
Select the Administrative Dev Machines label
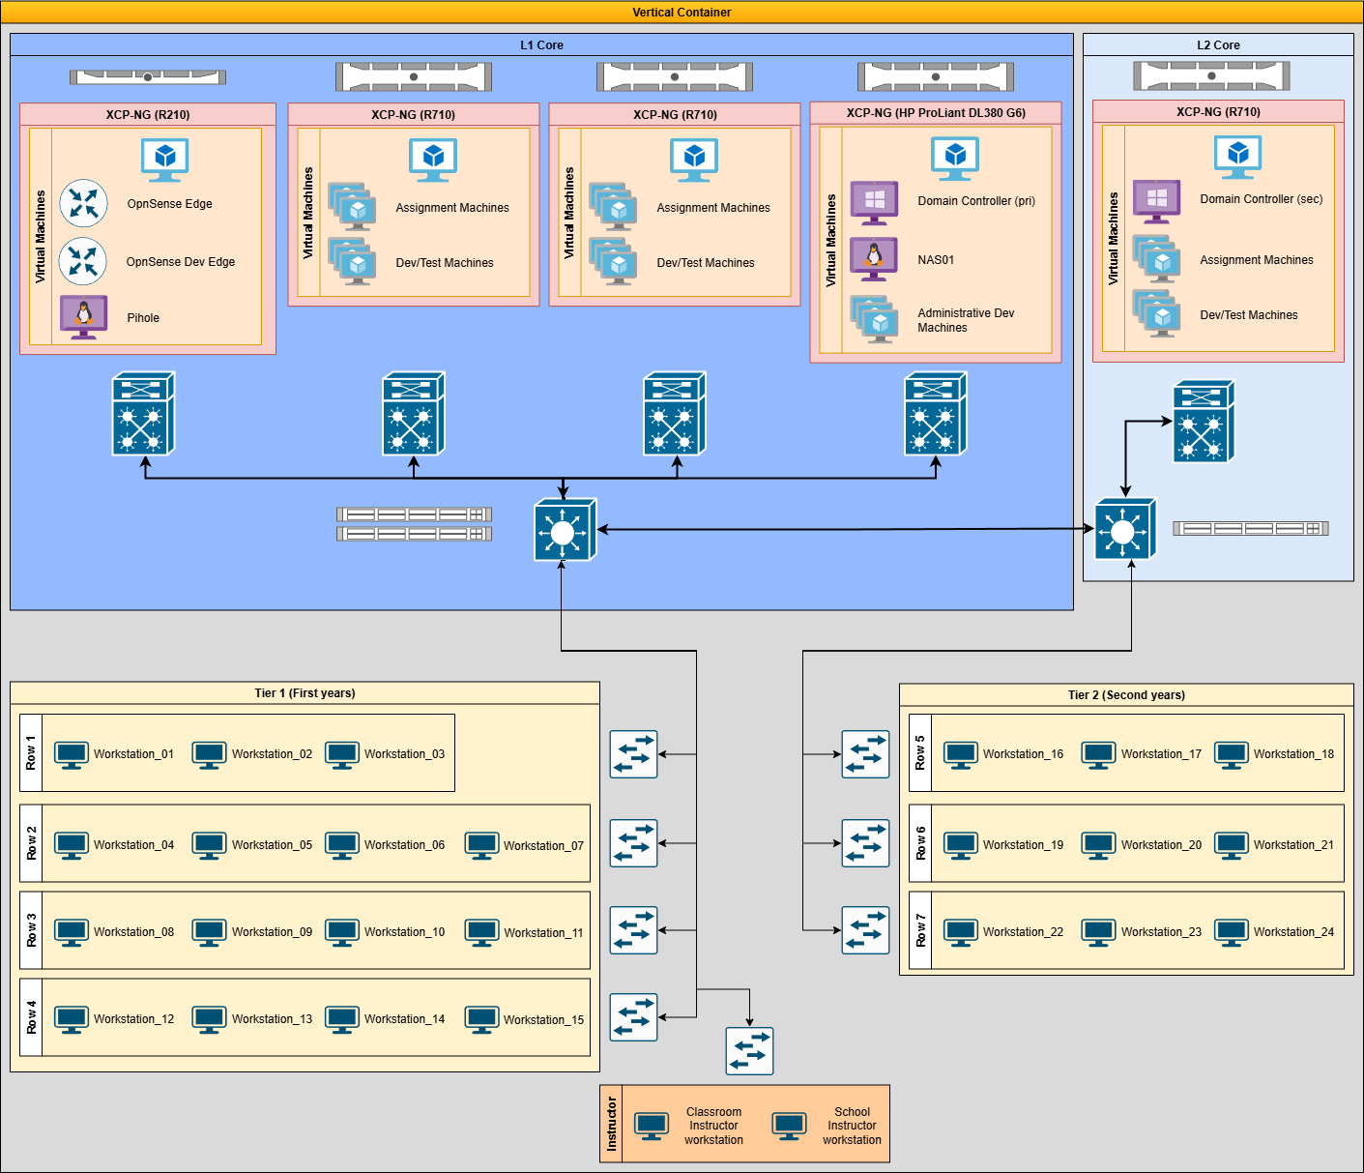click(966, 320)
